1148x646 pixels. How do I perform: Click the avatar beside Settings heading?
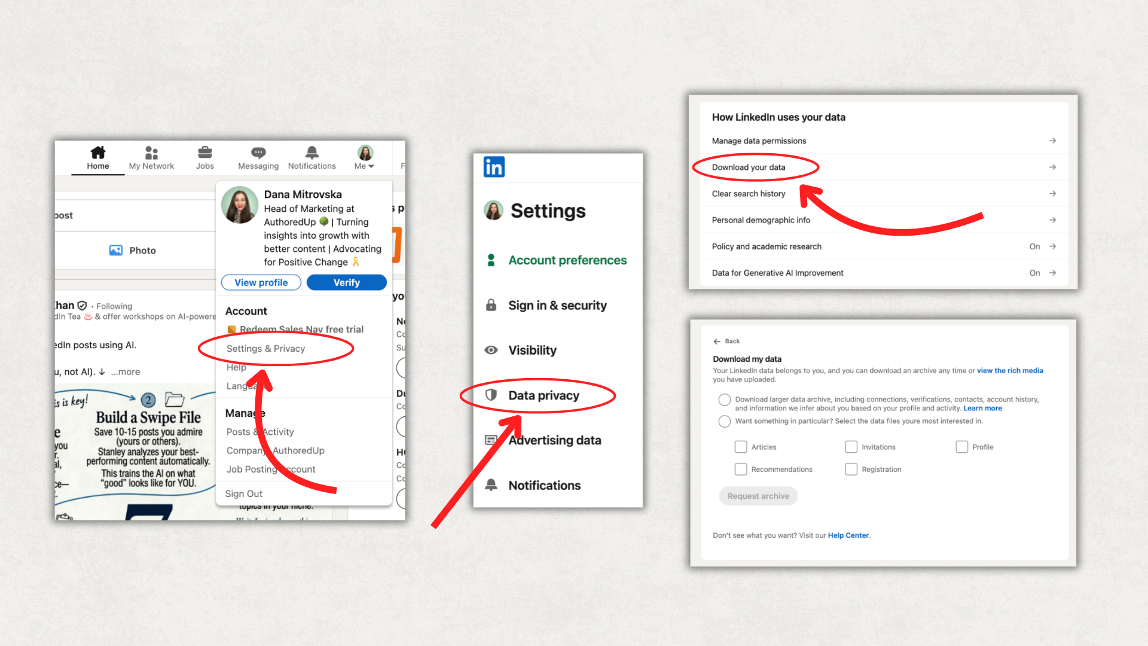tap(493, 211)
